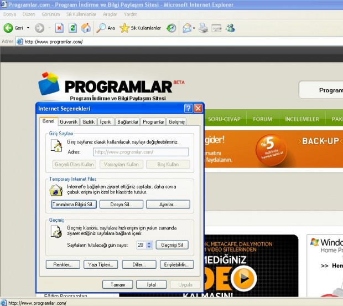This screenshot has height=306, width=343.
Task: Close the Internet Seçenekleri dialog
Action: [x=198, y=108]
